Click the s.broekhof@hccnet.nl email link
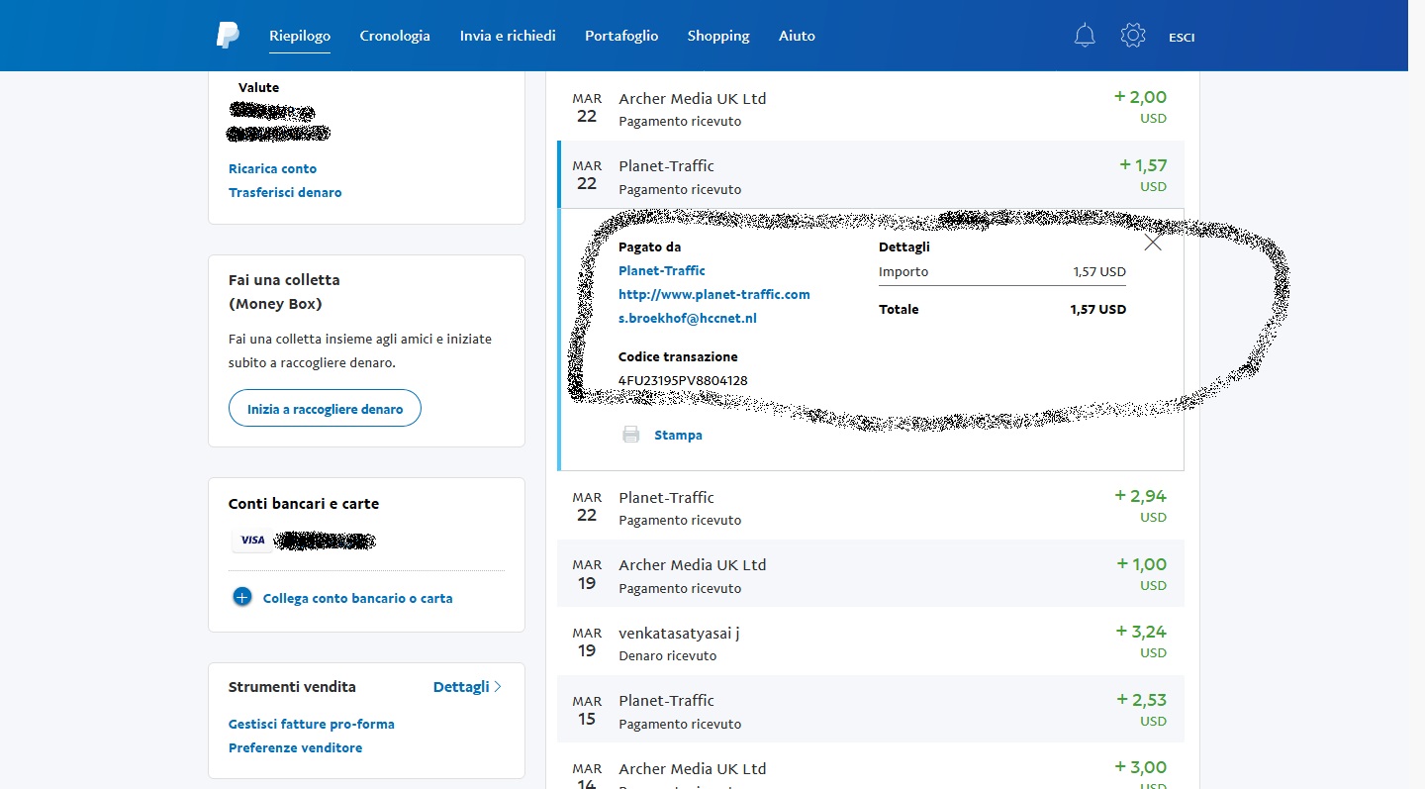Viewport: 1425px width, 789px height. (x=688, y=319)
